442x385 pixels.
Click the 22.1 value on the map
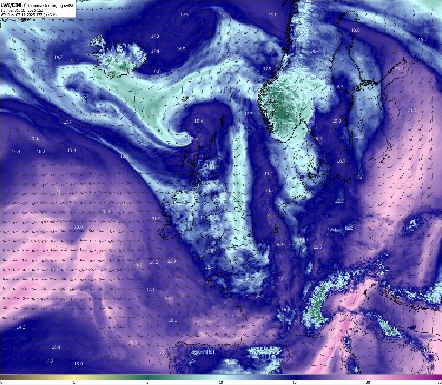(282, 279)
